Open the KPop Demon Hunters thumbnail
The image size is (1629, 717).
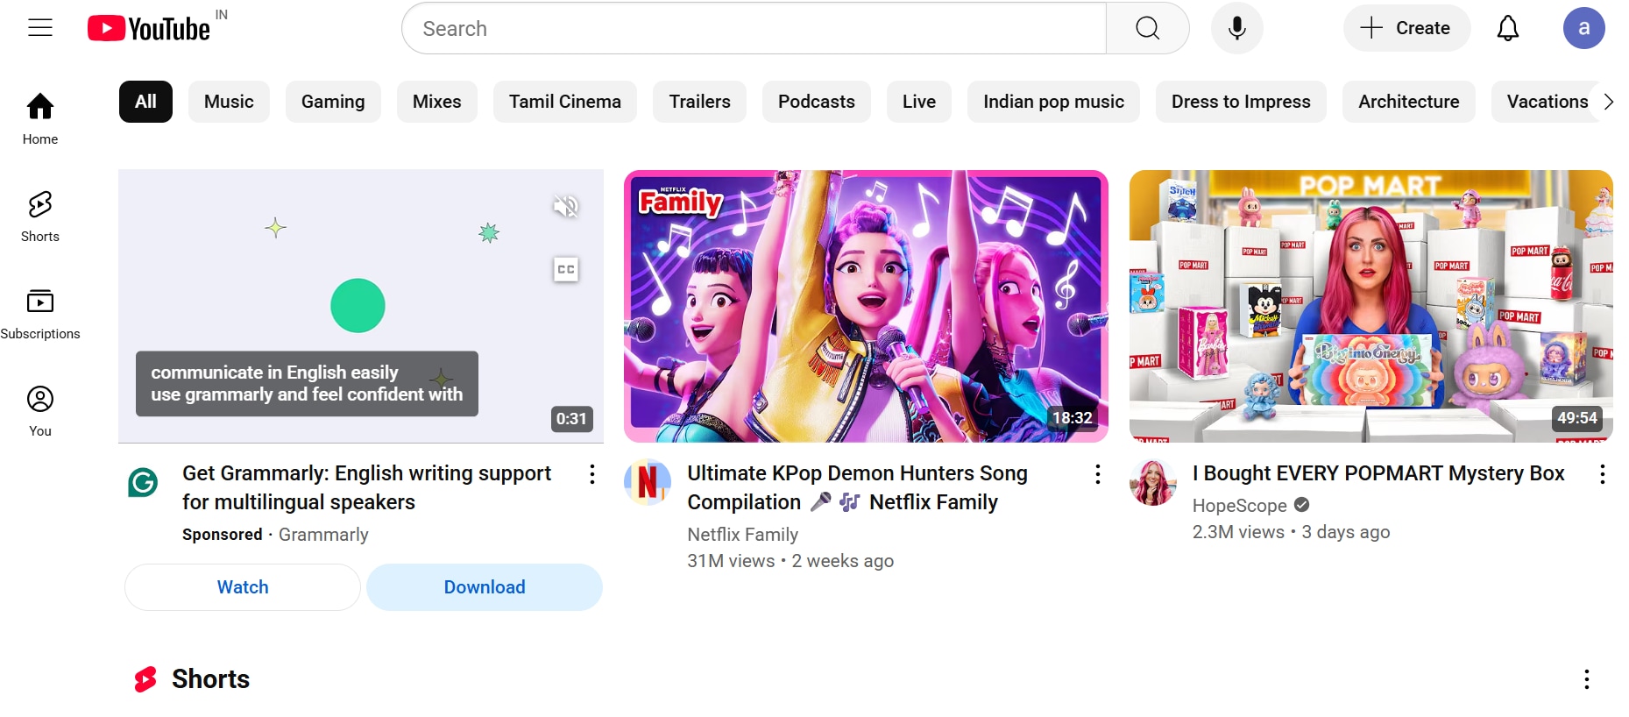pyautogui.click(x=866, y=306)
